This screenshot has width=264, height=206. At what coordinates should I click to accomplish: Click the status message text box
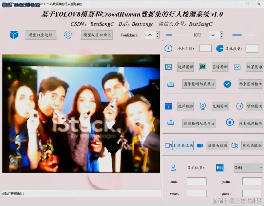pos(81,194)
